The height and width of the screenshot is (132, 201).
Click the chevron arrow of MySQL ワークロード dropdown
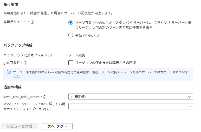coord(189,106)
